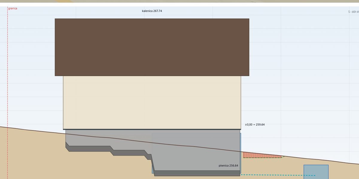Screen dimensions: 359x179
Task: Select the dark floor slab line under the wall
Action: coord(152,129)
